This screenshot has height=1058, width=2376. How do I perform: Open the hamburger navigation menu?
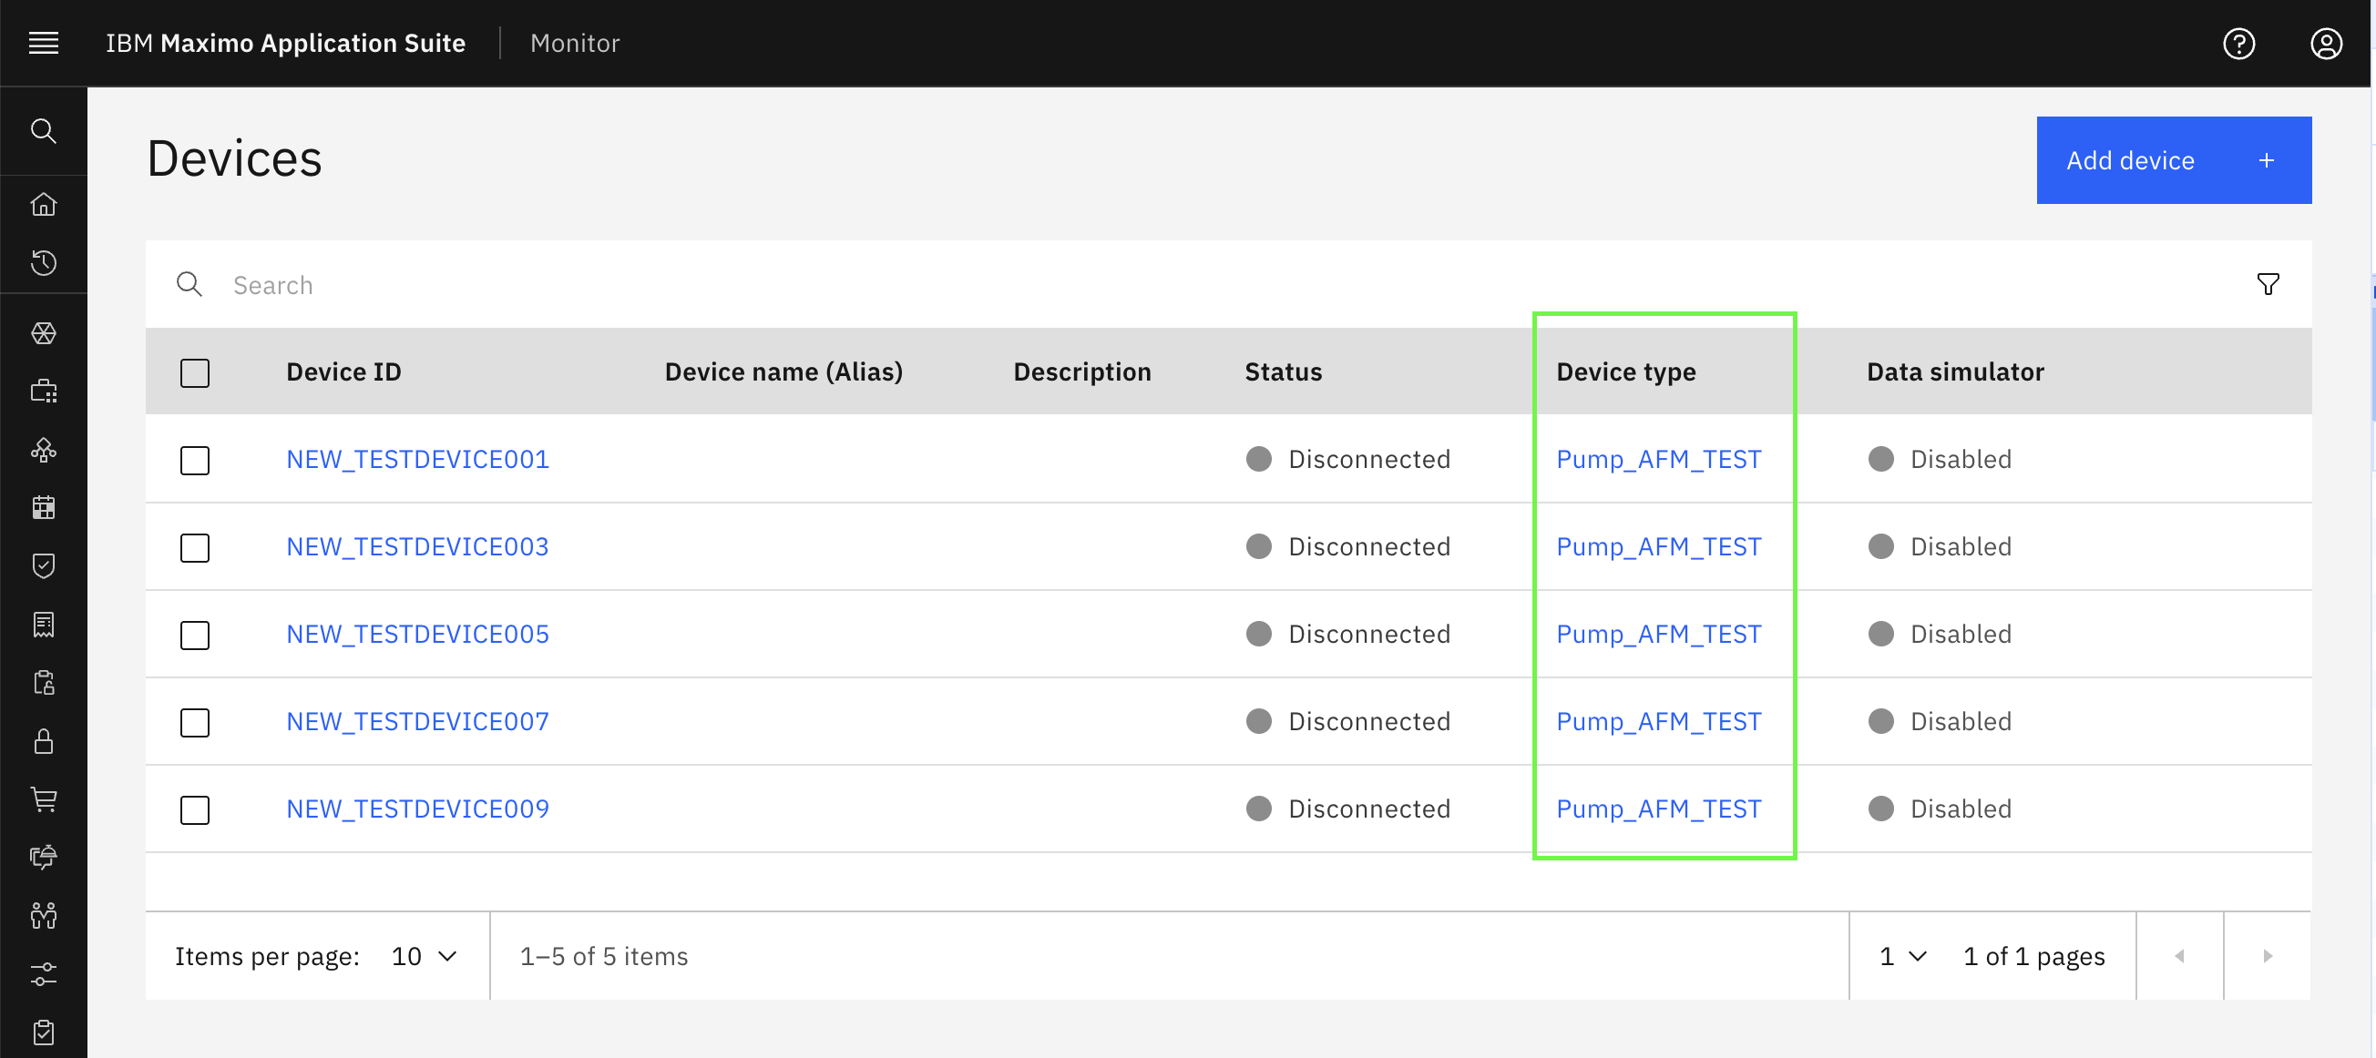44,43
